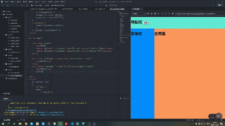Go back with the left arrow toolbar icon
Image resolution: width=225 pixels, height=126 pixels.
click(x=12, y=5)
